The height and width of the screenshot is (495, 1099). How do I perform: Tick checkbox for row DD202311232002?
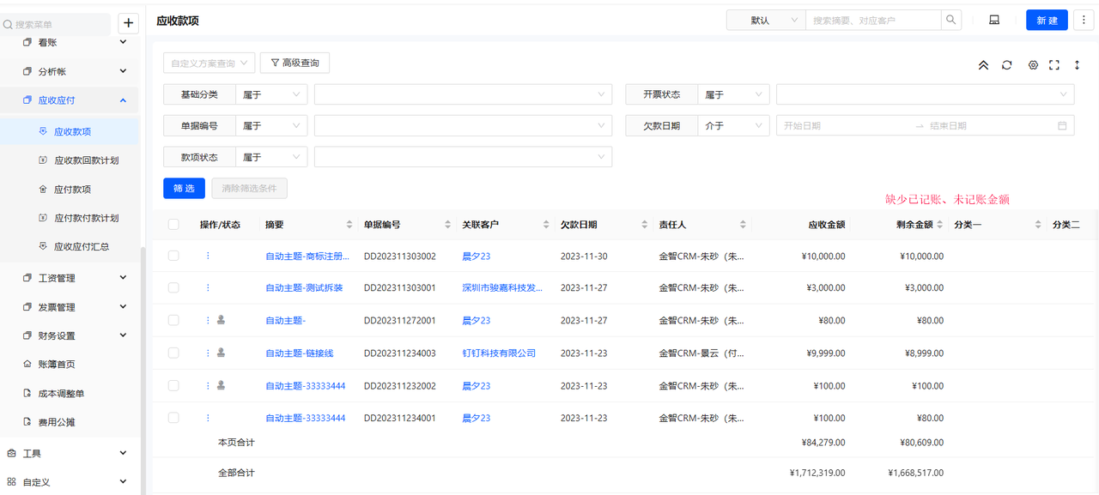coord(173,385)
